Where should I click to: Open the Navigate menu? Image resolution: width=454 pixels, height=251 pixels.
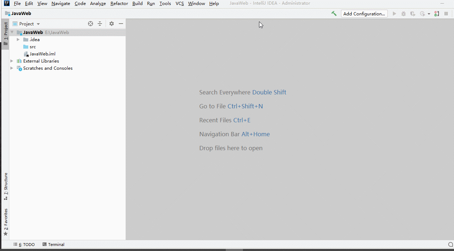[61, 3]
